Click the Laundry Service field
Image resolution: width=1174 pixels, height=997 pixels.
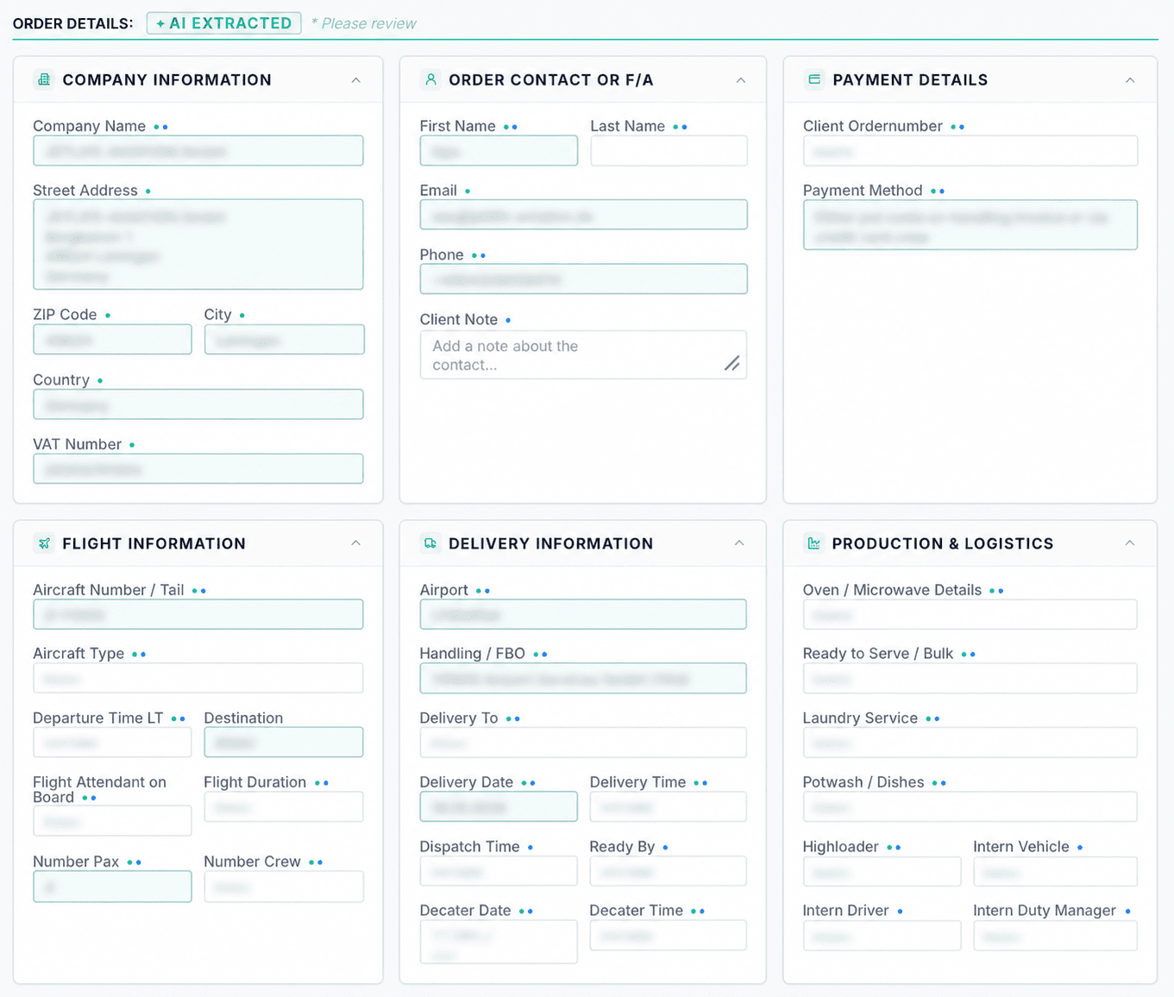pos(970,743)
